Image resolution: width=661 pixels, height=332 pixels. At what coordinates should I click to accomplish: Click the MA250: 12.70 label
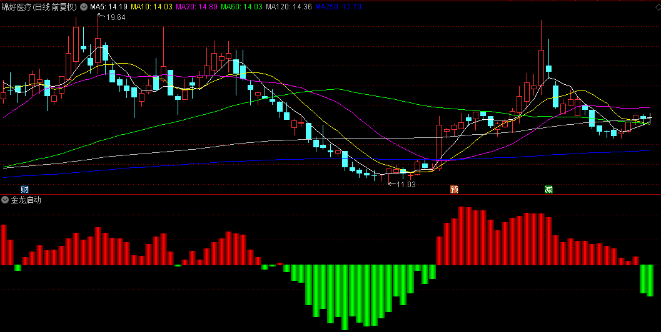pyautogui.click(x=338, y=7)
